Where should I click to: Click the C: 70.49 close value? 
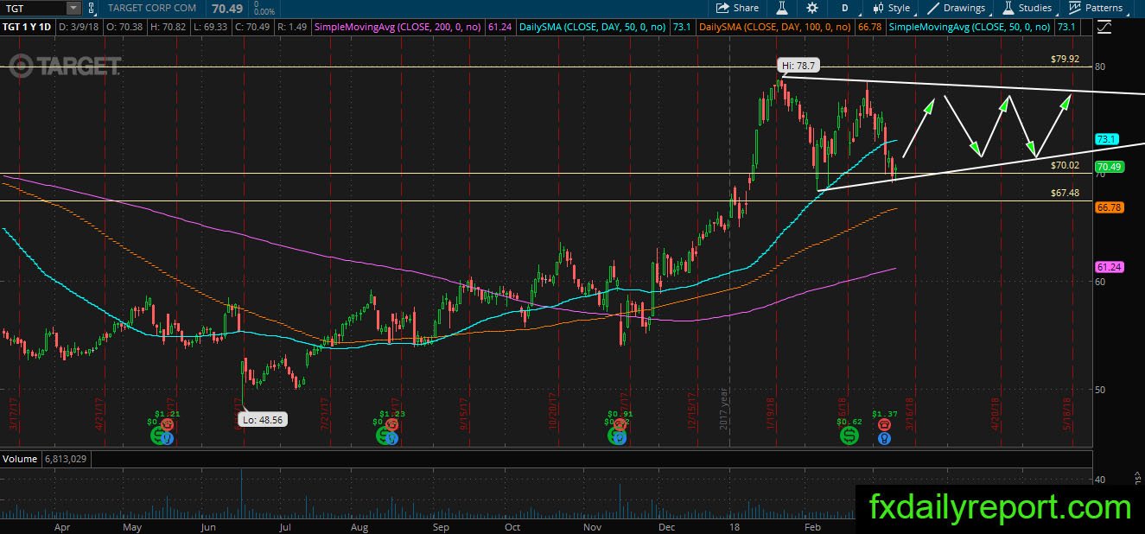(x=254, y=28)
